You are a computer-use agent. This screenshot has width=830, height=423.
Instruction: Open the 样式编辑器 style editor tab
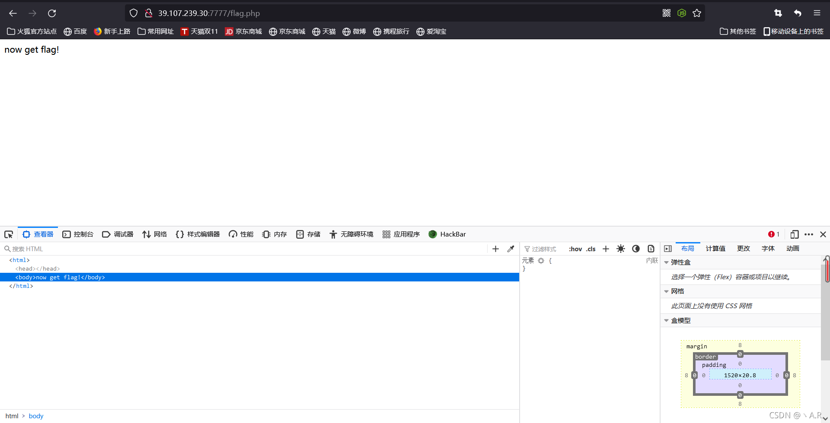(198, 234)
